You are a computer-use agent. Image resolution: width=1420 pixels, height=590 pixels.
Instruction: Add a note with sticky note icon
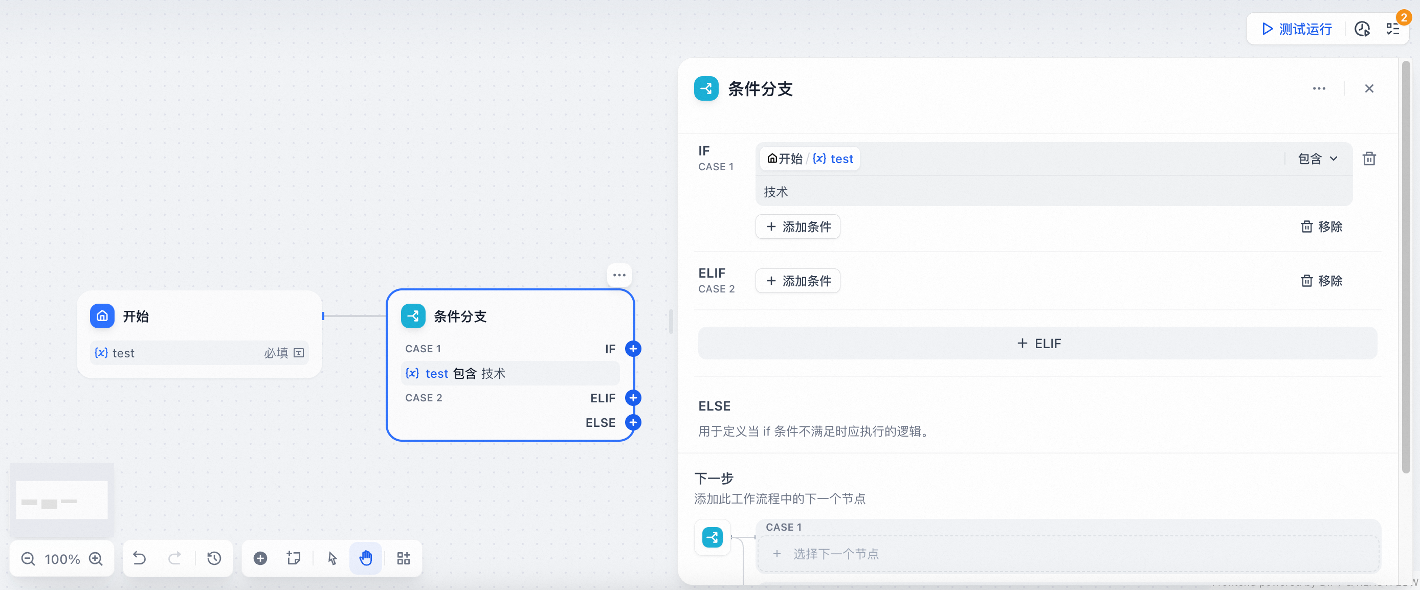[x=294, y=559]
